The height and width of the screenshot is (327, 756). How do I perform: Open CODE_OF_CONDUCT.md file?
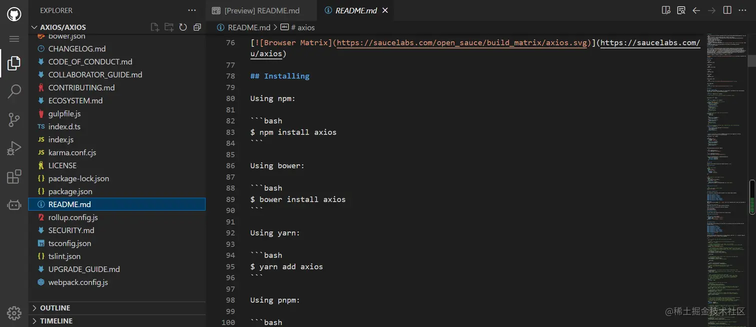point(117,62)
